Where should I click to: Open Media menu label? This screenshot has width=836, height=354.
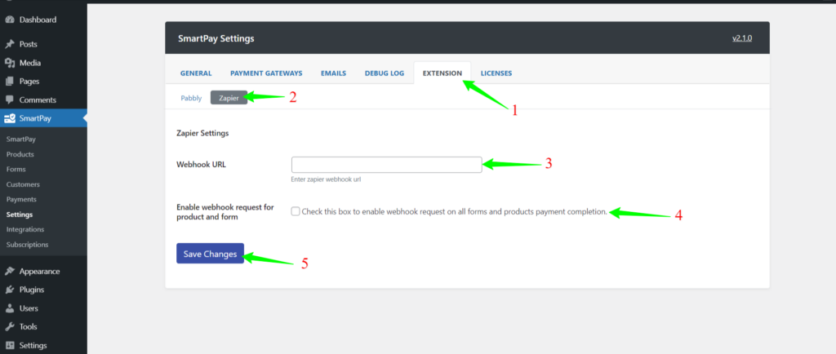30,63
